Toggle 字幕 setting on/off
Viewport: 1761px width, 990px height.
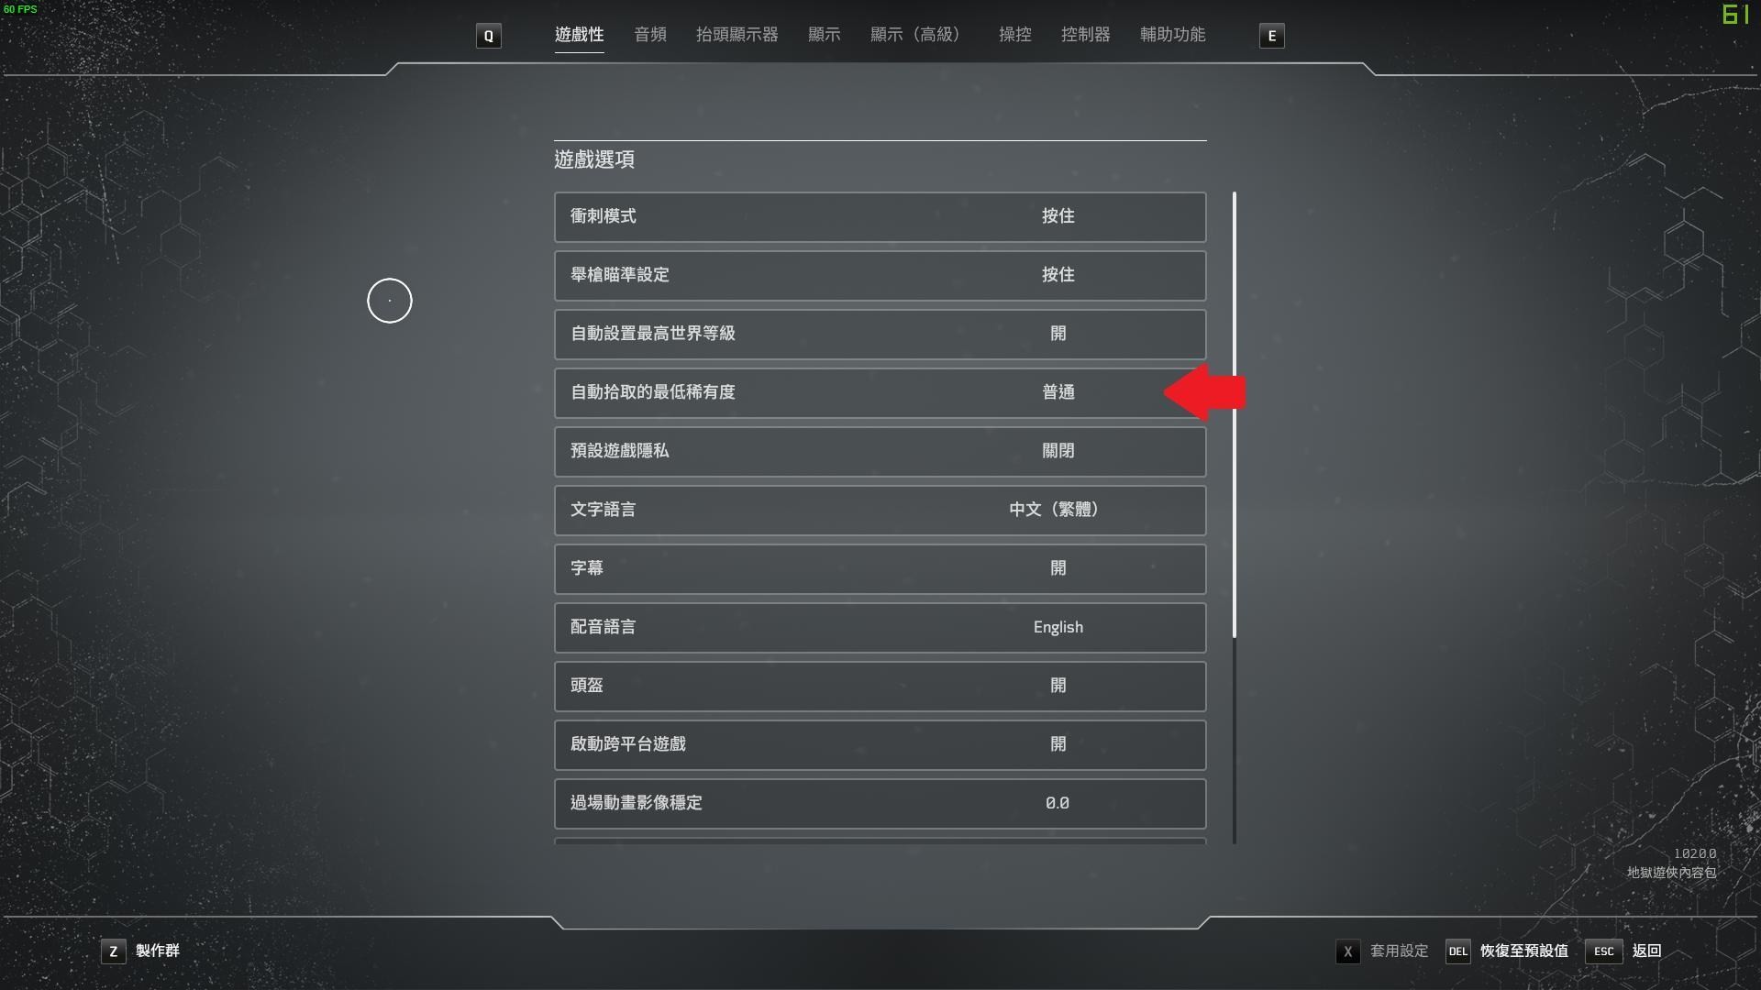[1058, 568]
